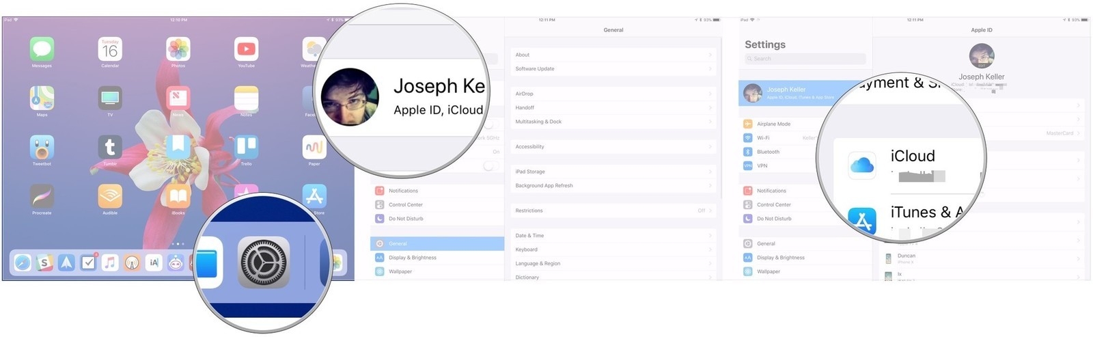
Task: Open Slack from the dock
Action: tap(44, 262)
